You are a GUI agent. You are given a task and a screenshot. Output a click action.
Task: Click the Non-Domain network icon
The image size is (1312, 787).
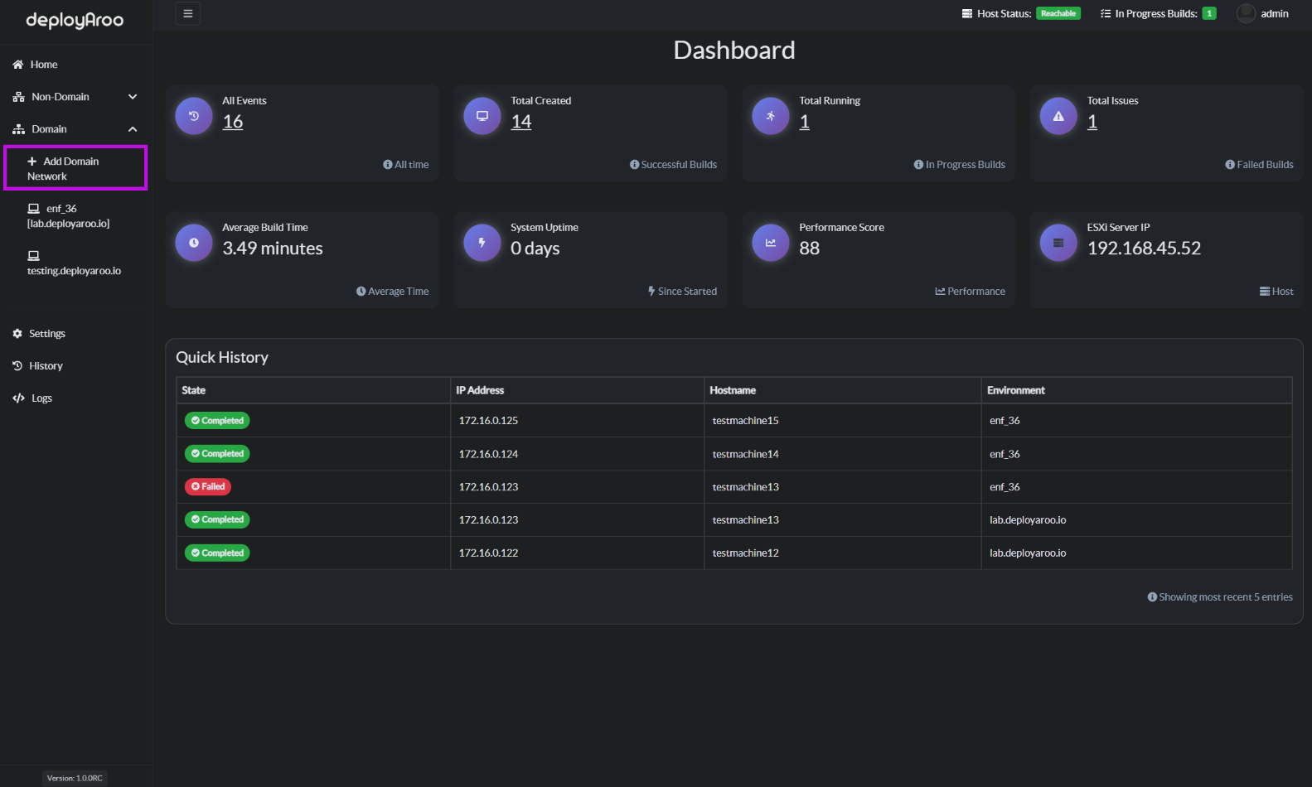(x=18, y=97)
